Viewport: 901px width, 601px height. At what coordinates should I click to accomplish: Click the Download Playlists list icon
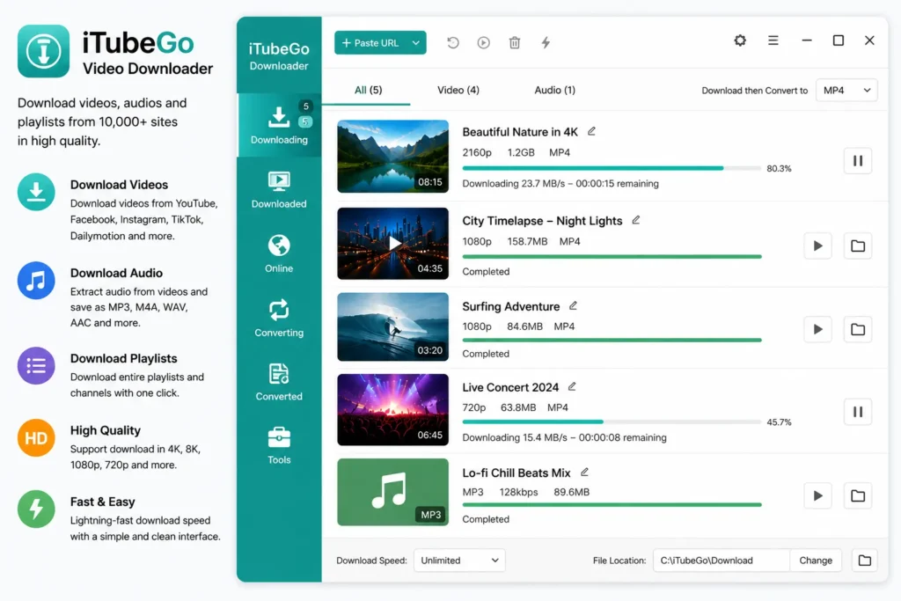tap(36, 365)
